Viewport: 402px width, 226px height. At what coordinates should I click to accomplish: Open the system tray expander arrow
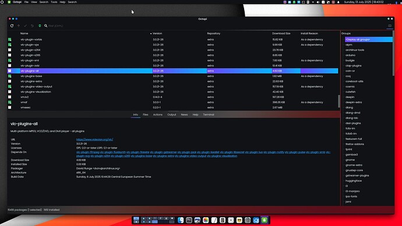pyautogui.click(x=313, y=2)
